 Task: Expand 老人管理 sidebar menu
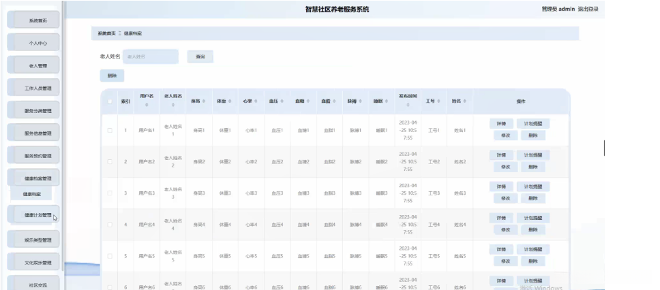pos(33,65)
